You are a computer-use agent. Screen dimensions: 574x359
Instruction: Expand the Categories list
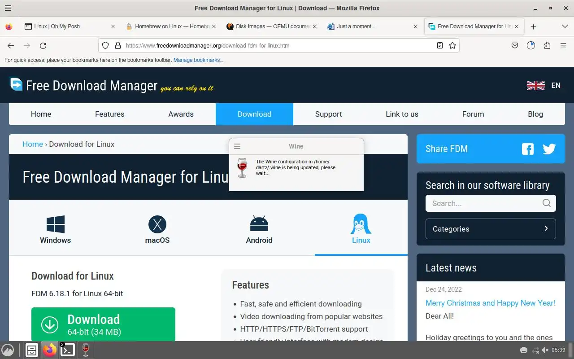coord(491,229)
